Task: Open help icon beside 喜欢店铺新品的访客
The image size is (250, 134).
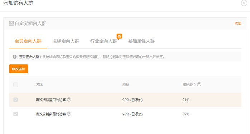Action: [69, 114]
